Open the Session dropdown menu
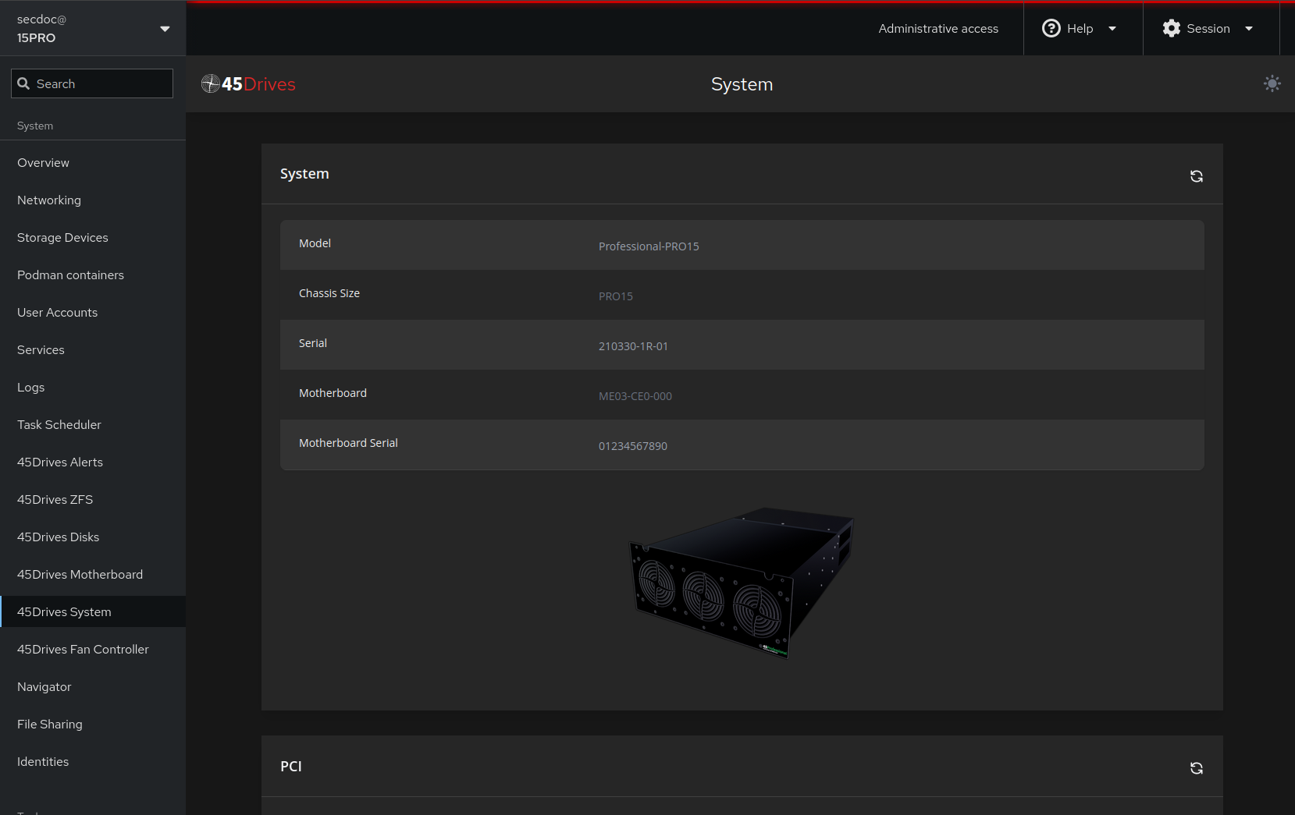This screenshot has height=815, width=1295. click(1211, 28)
